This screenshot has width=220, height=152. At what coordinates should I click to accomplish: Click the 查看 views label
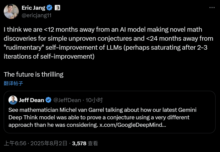pos(93,143)
